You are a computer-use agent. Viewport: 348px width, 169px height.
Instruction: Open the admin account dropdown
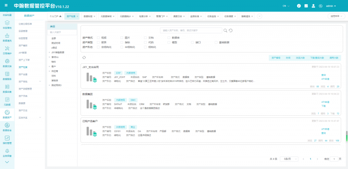tap(331, 6)
